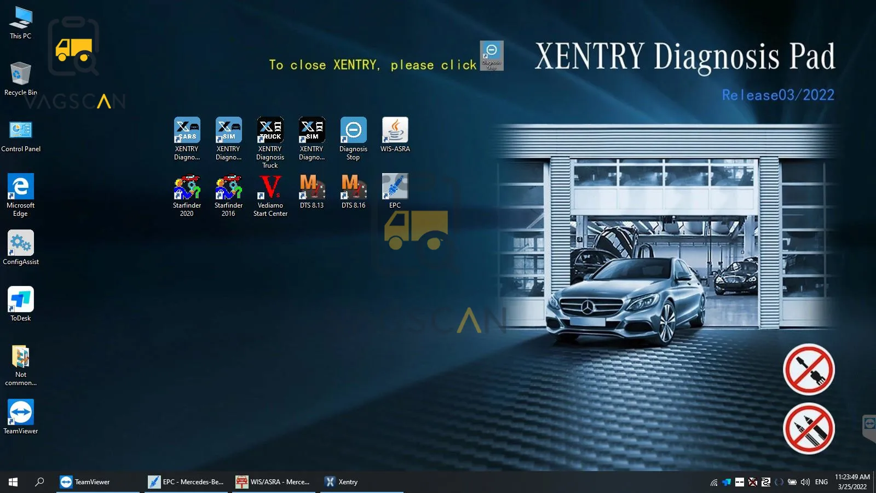Switch to Xentry taskbar window
Screen dimensions: 876x493
[x=362, y=482]
